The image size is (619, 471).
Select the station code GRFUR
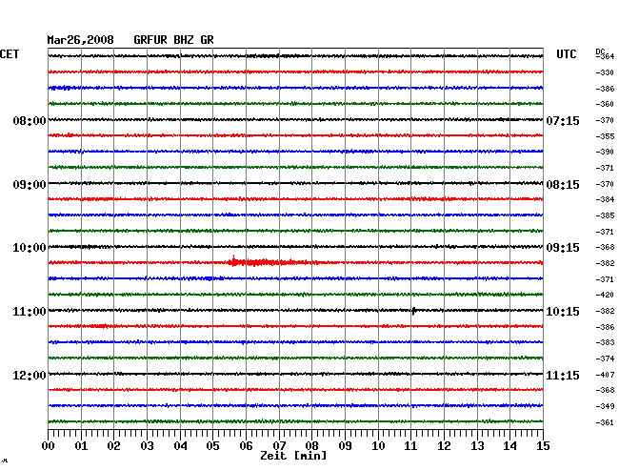(x=150, y=40)
